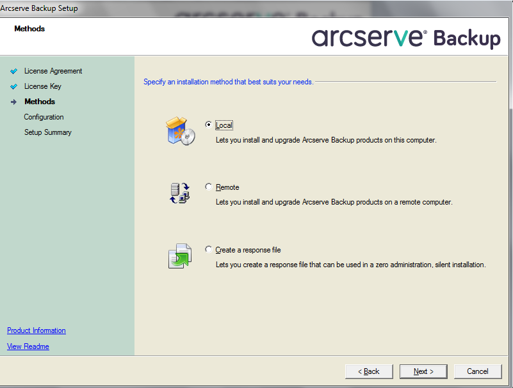Click the Remote installation computers icon
This screenshot has height=388, width=513.
pyautogui.click(x=178, y=193)
